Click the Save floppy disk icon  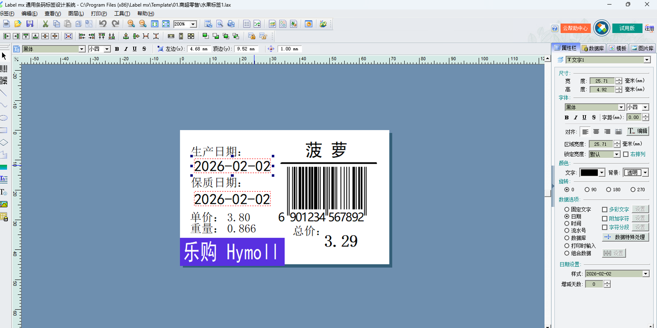pyautogui.click(x=30, y=24)
